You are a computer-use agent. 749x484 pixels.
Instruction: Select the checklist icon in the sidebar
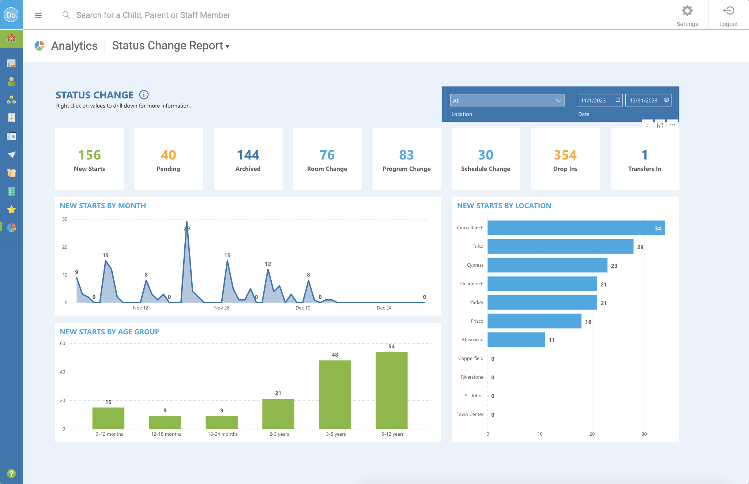coord(12,191)
